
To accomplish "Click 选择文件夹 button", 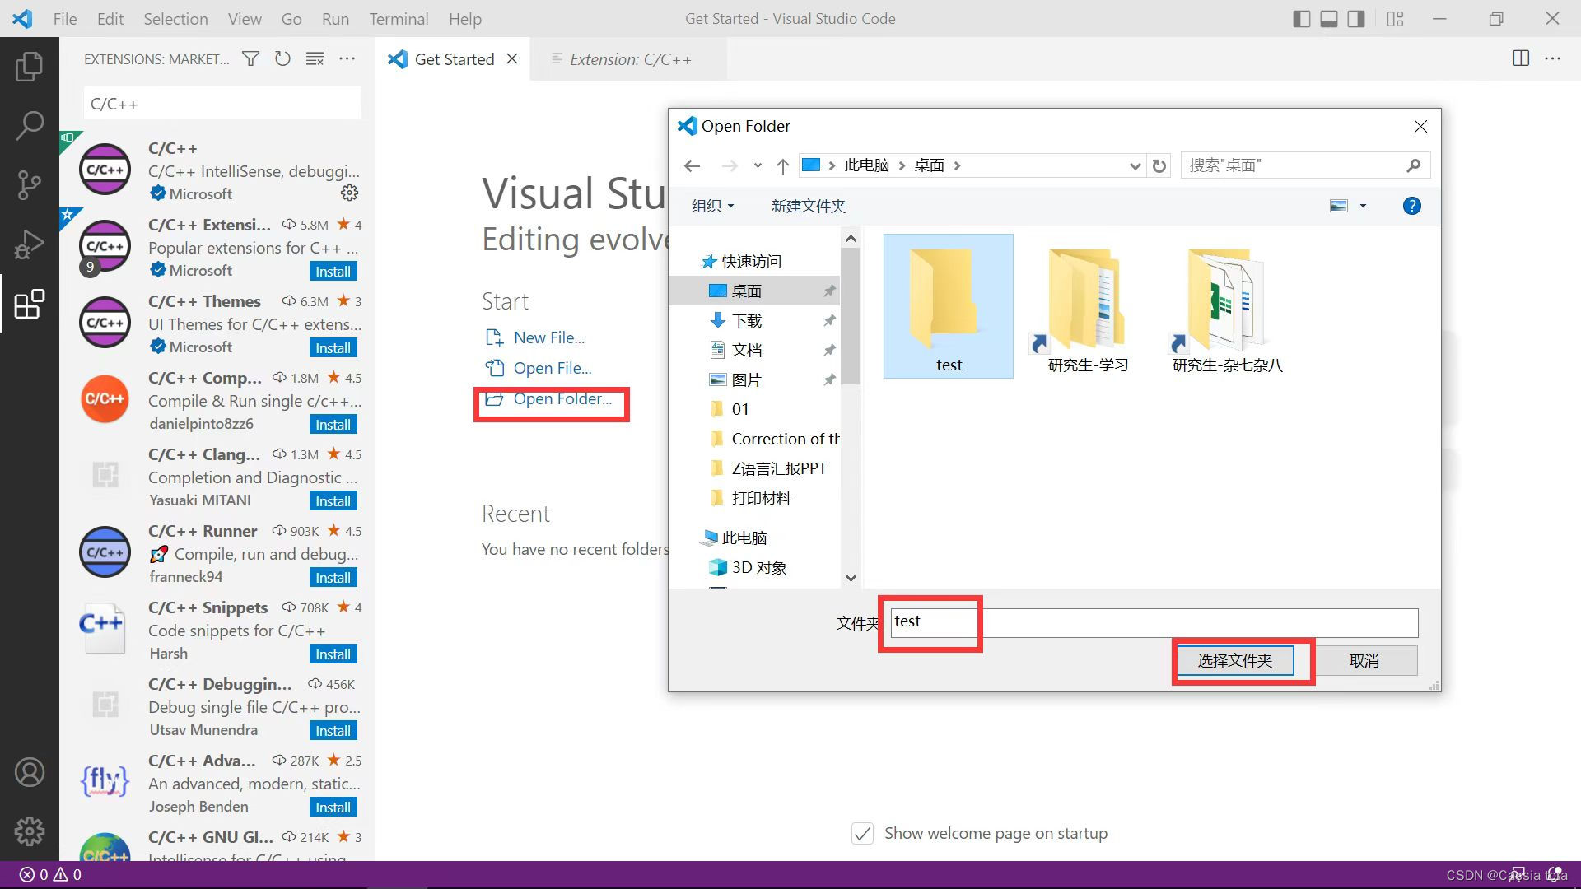I will click(x=1234, y=660).
